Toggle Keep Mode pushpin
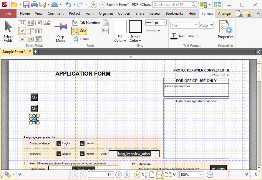The image size is (262, 180). pos(61,31)
